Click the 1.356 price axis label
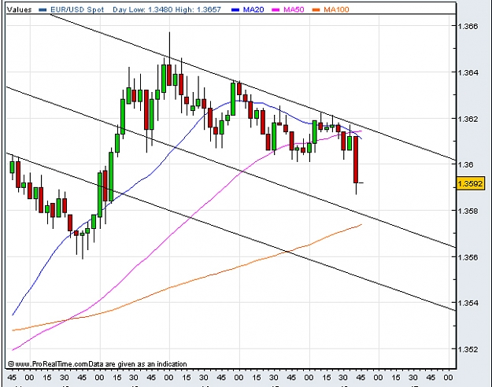The width and height of the screenshot is (492, 387). tap(468, 257)
